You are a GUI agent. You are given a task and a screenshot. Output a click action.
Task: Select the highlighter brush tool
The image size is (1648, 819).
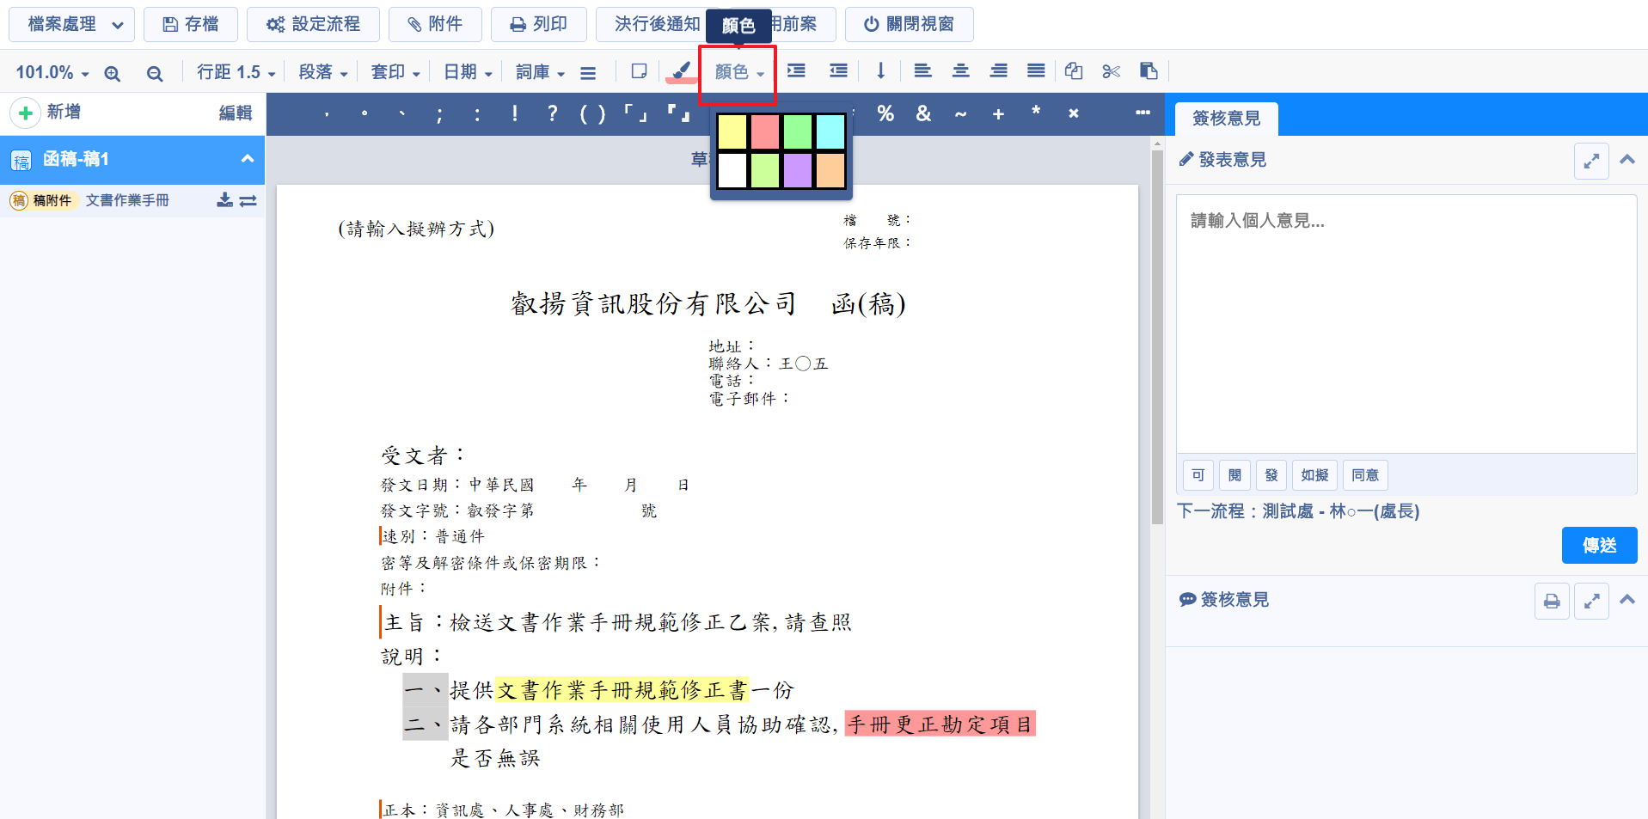click(x=680, y=71)
